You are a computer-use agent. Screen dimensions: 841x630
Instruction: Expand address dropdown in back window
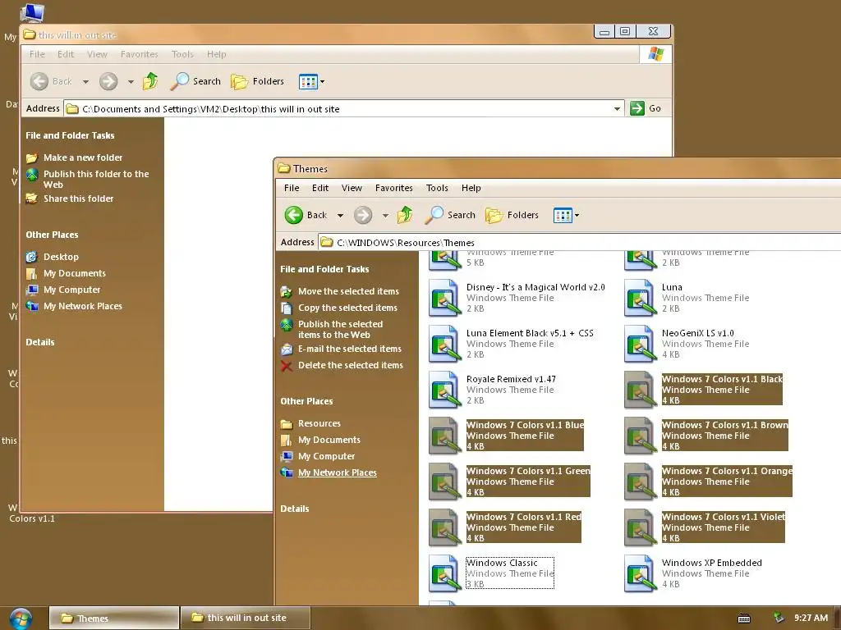point(618,109)
